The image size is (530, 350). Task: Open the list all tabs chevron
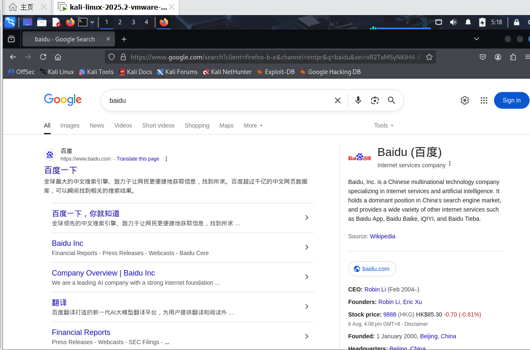(476, 39)
